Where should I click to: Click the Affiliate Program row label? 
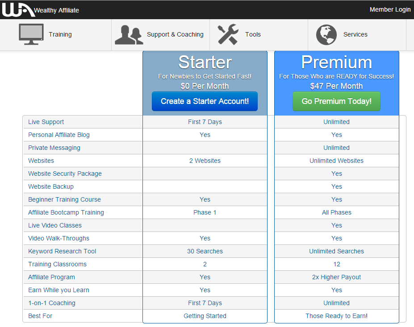[51, 277]
